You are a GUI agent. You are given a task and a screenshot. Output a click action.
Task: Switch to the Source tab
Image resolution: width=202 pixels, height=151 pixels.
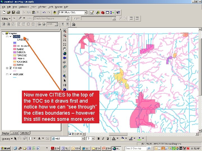point(15,133)
